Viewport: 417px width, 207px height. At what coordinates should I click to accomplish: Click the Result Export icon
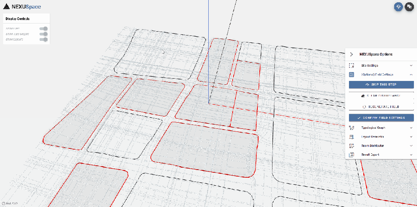(351, 155)
